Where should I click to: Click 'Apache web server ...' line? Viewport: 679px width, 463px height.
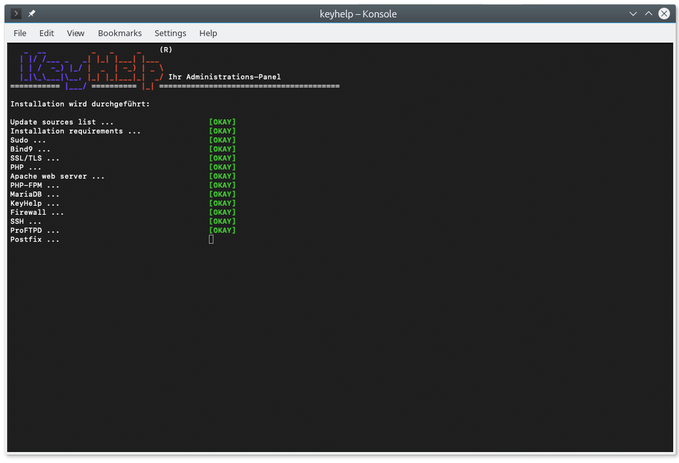point(57,176)
